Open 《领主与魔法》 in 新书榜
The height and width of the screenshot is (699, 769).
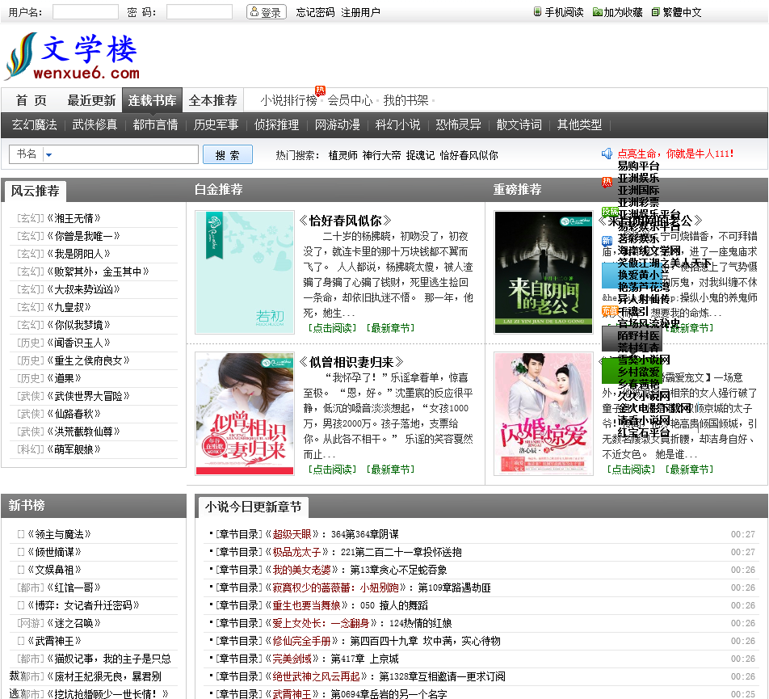click(x=59, y=534)
